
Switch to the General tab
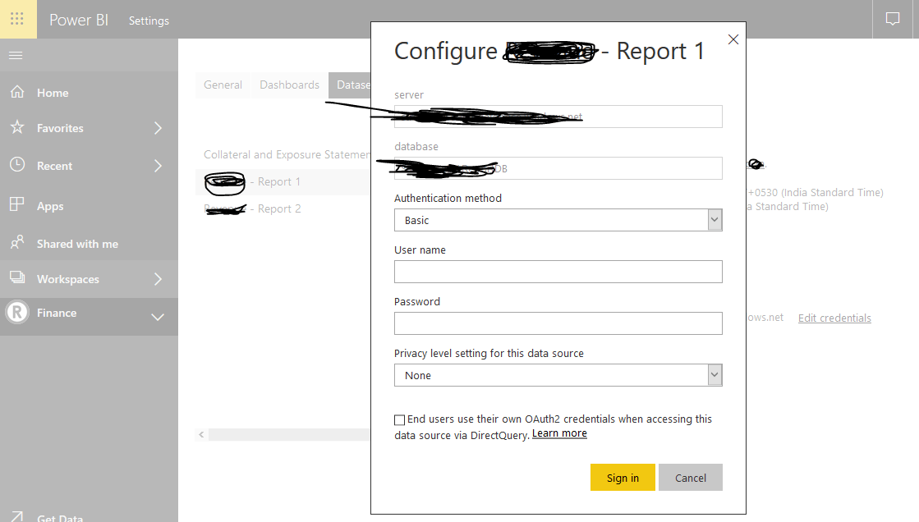(223, 85)
